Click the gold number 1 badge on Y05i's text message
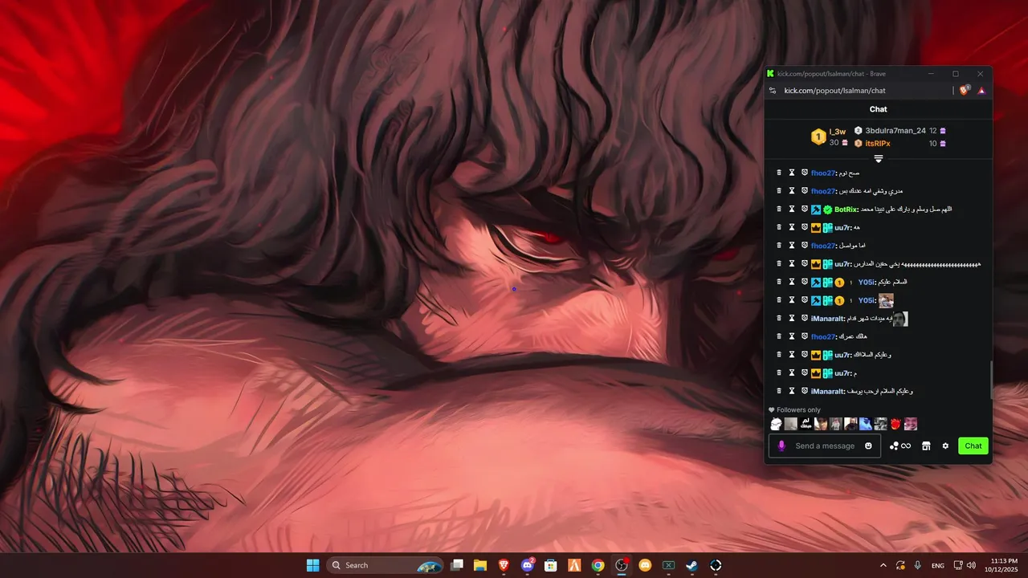 pos(839,283)
